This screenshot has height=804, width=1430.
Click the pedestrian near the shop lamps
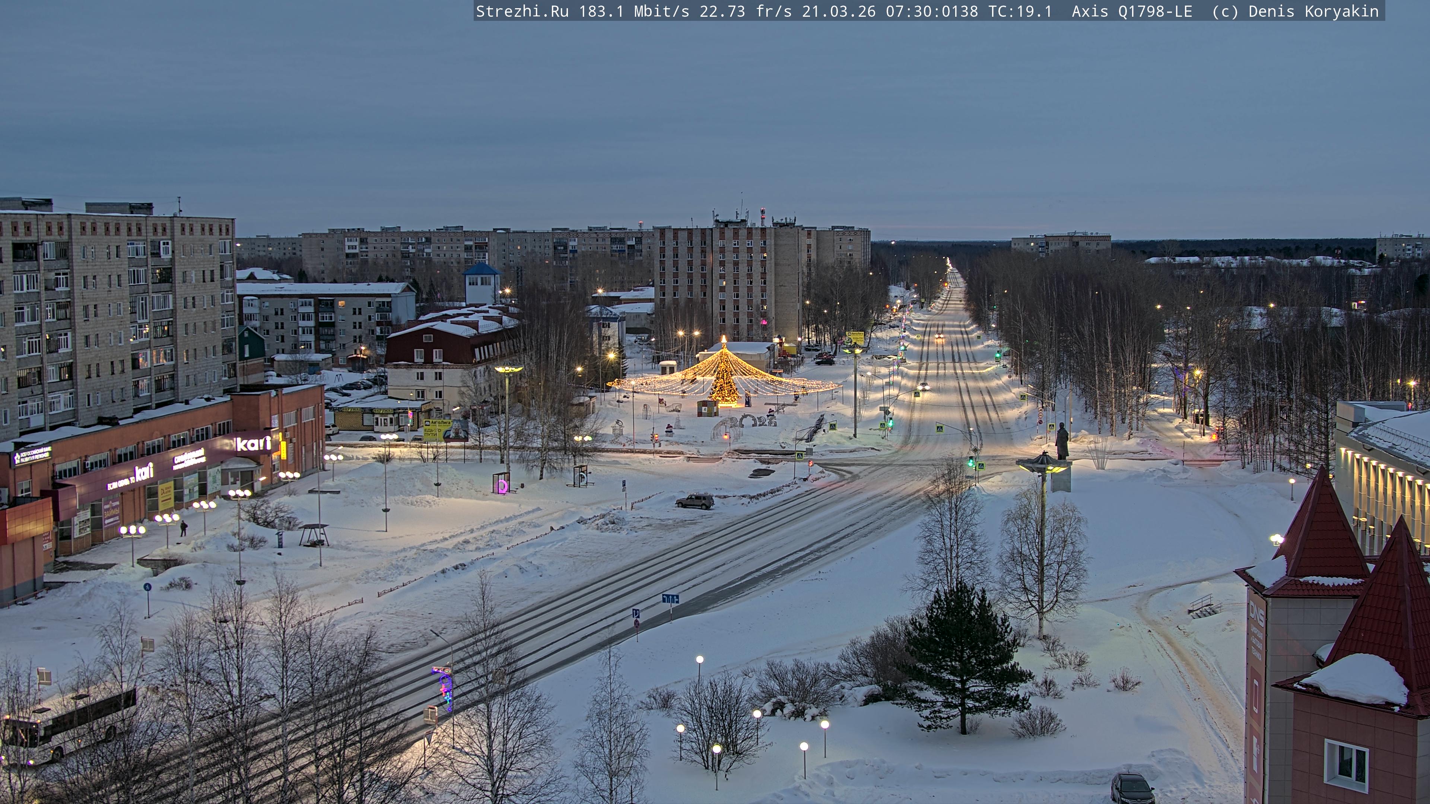(183, 528)
